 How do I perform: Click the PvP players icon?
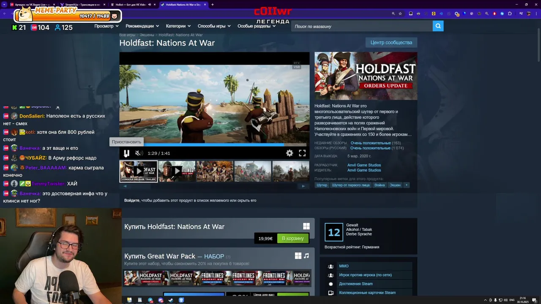pyautogui.click(x=331, y=275)
